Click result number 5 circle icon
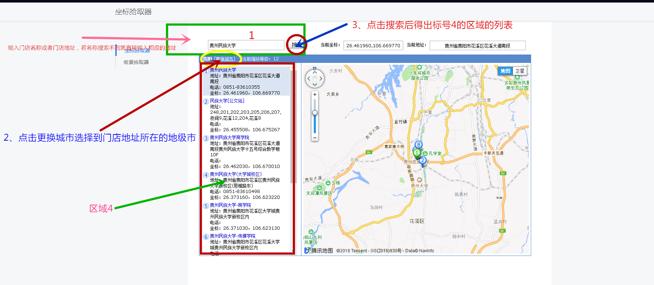654x285 pixels. pos(206,206)
